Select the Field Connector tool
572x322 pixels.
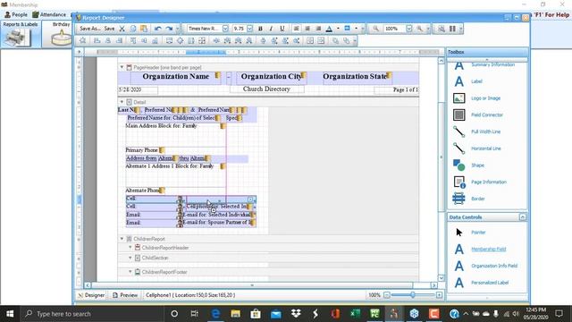[486, 115]
